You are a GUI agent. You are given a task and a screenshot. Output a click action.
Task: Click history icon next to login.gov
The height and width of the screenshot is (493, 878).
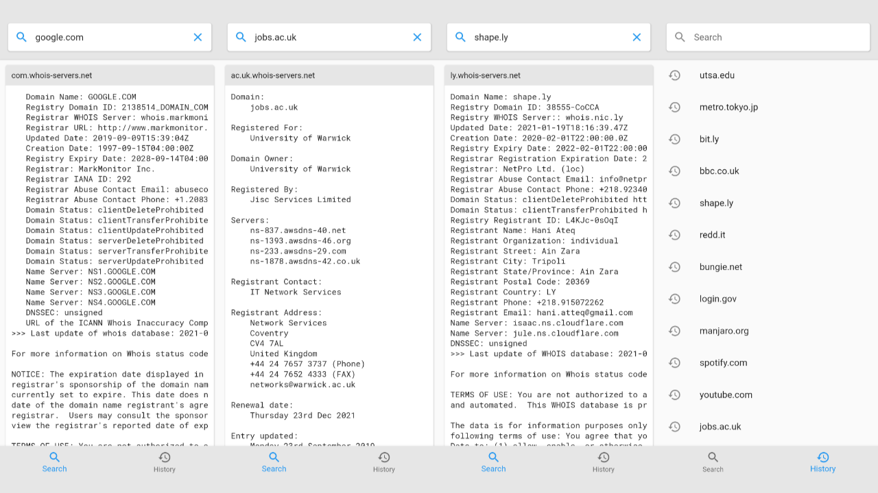[x=674, y=299]
